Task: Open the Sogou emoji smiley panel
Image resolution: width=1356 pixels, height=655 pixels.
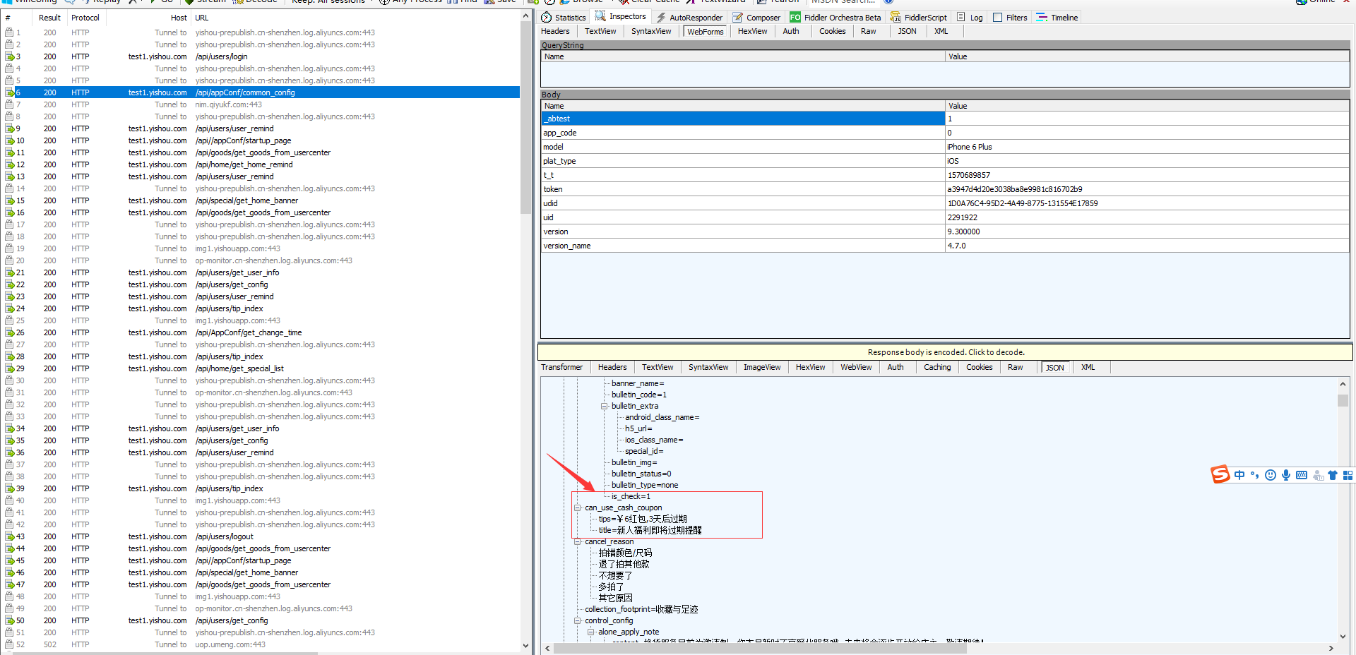Action: click(x=1271, y=475)
